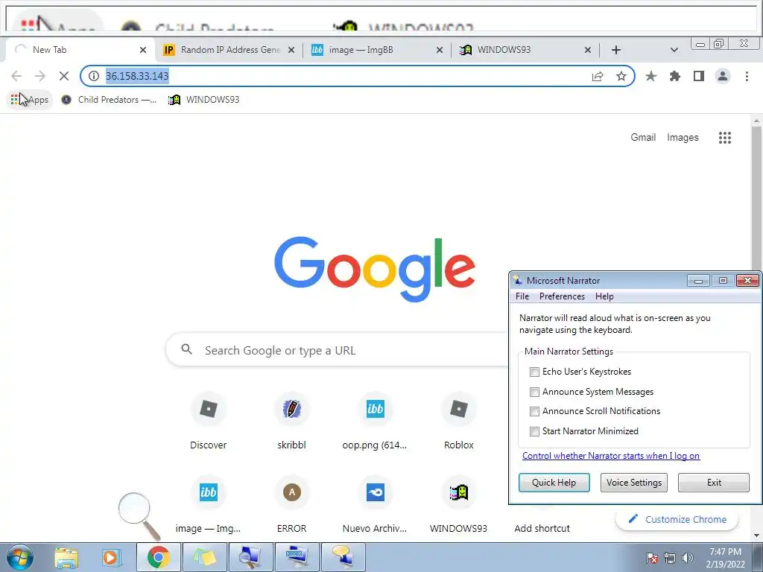
Task: Open Narrator's Preferences menu
Action: (562, 296)
